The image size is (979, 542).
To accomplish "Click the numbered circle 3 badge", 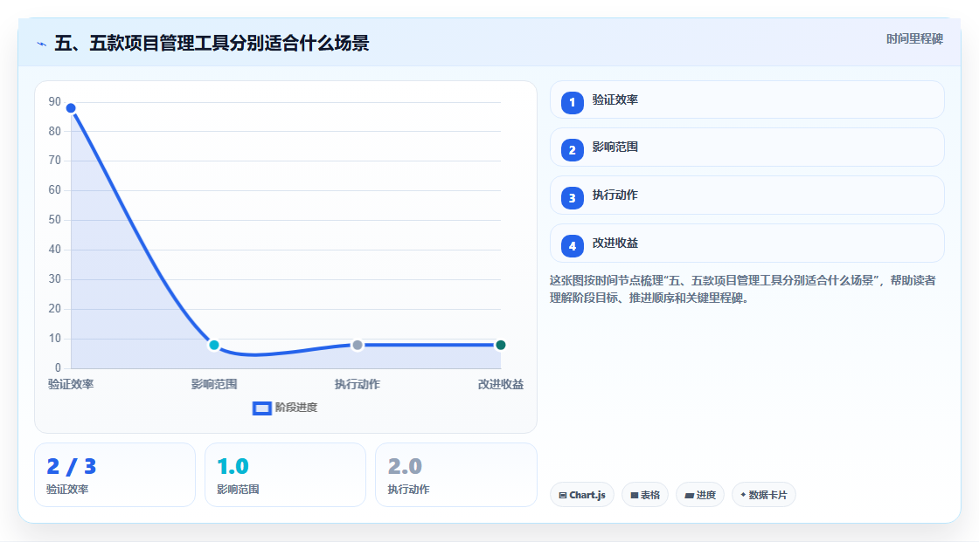I will [572, 198].
